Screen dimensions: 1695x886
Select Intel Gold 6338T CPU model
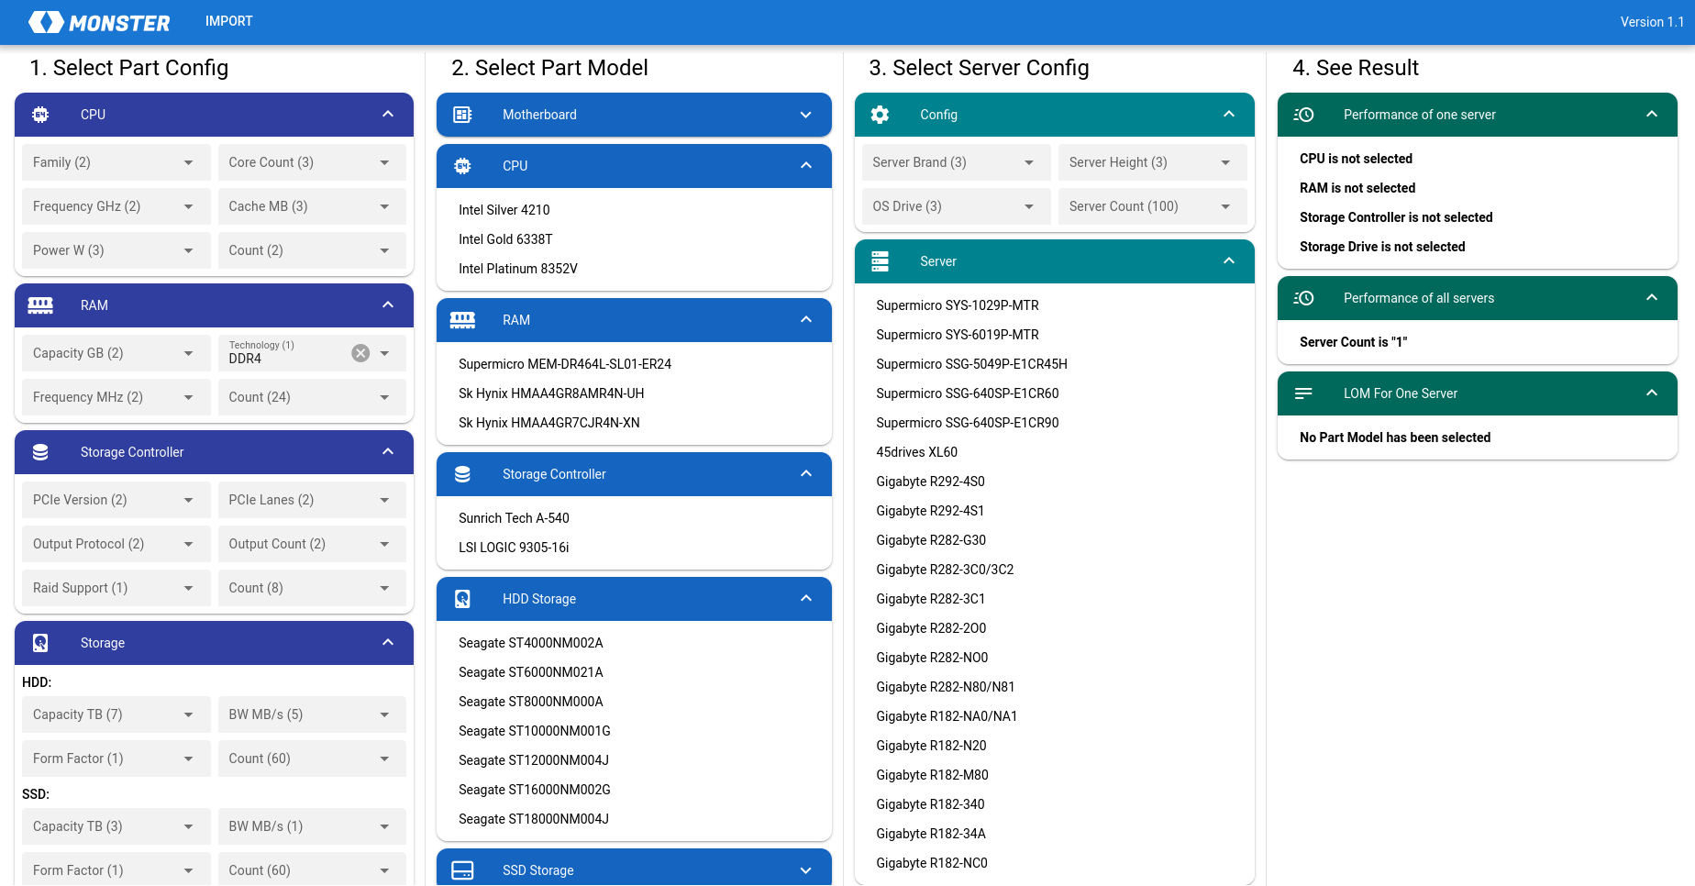click(x=505, y=239)
